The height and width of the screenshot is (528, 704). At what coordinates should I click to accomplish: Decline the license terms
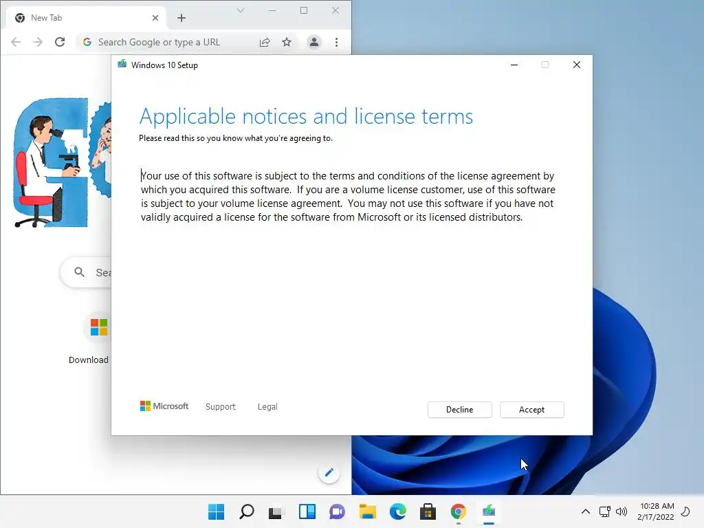click(459, 410)
